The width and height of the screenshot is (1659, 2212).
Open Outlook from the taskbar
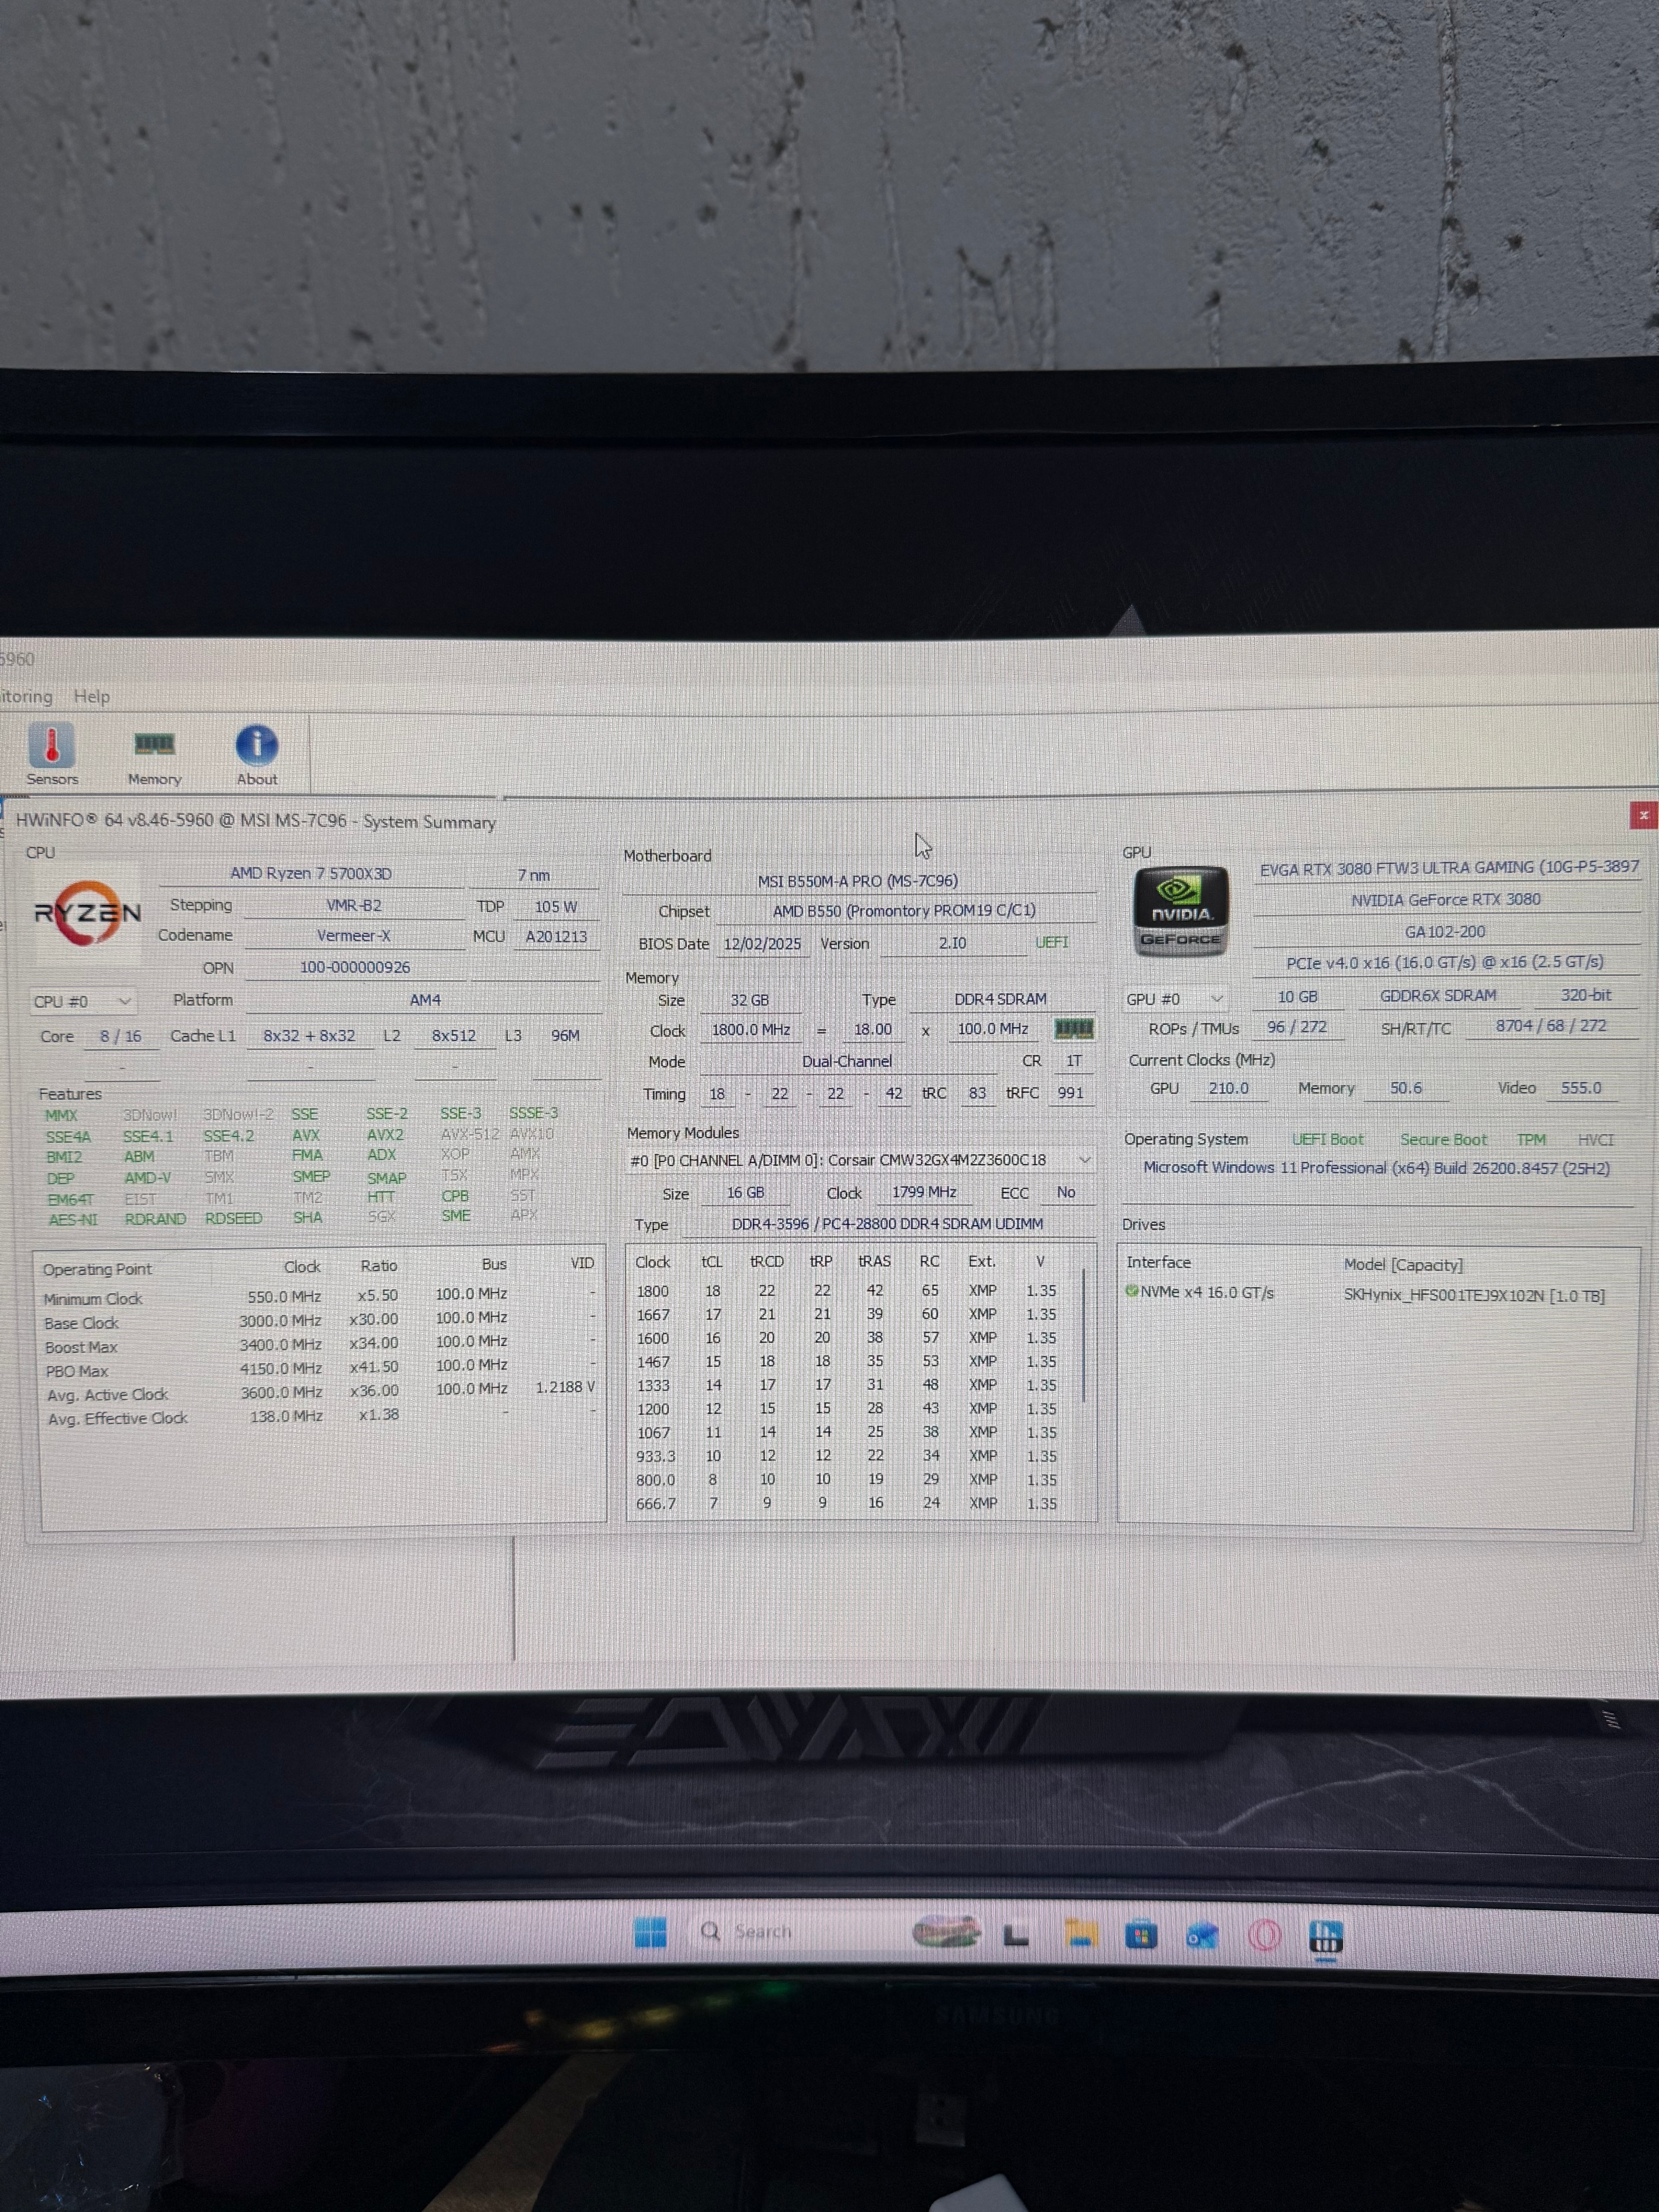pyautogui.click(x=1202, y=1936)
